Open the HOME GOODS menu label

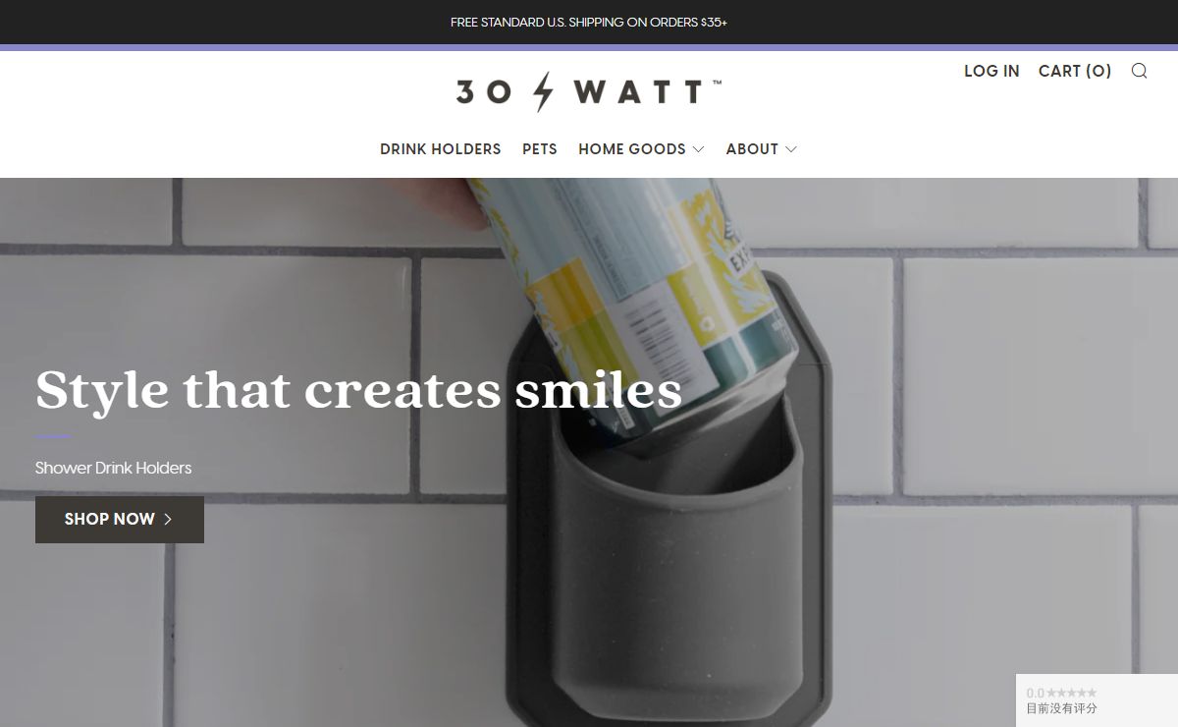tap(632, 149)
